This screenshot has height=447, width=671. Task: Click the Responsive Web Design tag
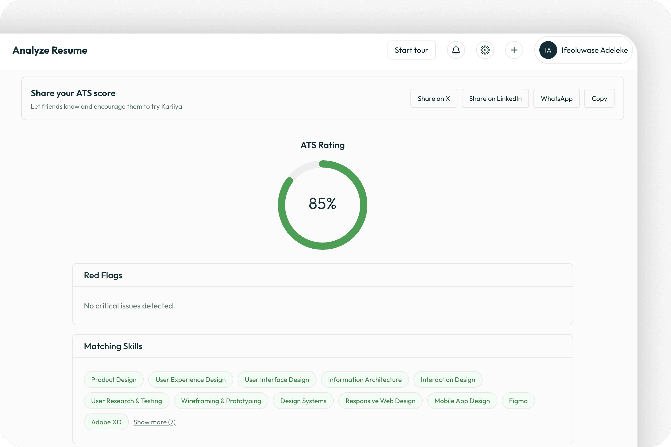(381, 401)
